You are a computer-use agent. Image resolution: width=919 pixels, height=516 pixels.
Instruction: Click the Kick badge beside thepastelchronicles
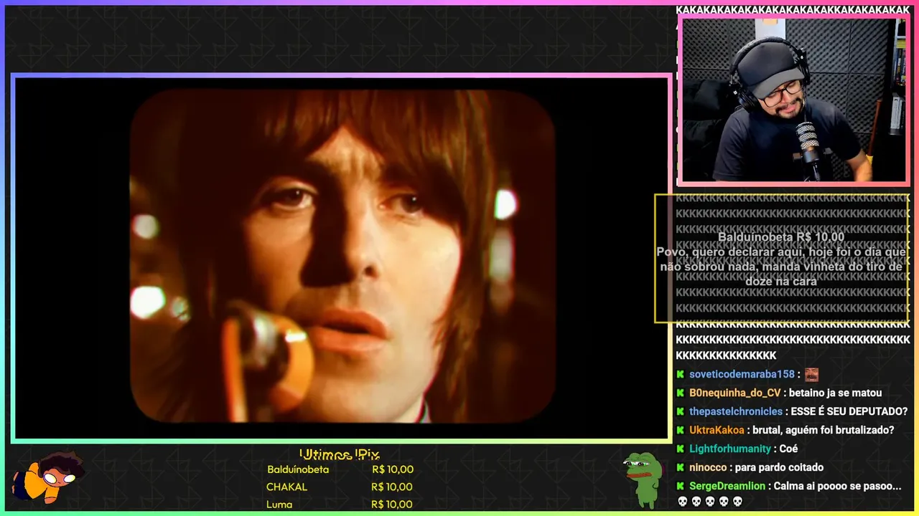[681, 411]
